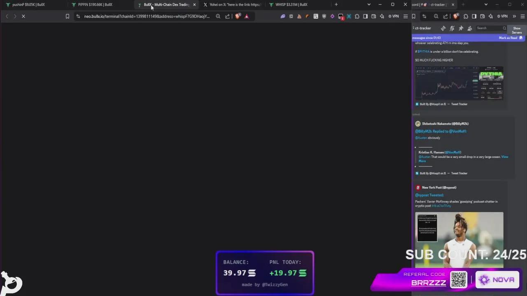Show the member list in ct-tracker
This screenshot has width=527, height=296.
[x=470, y=28]
